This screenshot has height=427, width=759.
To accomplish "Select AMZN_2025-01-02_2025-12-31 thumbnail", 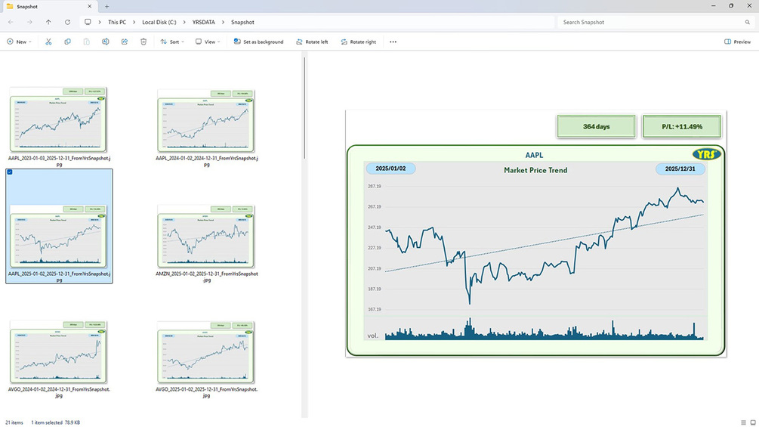I will [205, 237].
